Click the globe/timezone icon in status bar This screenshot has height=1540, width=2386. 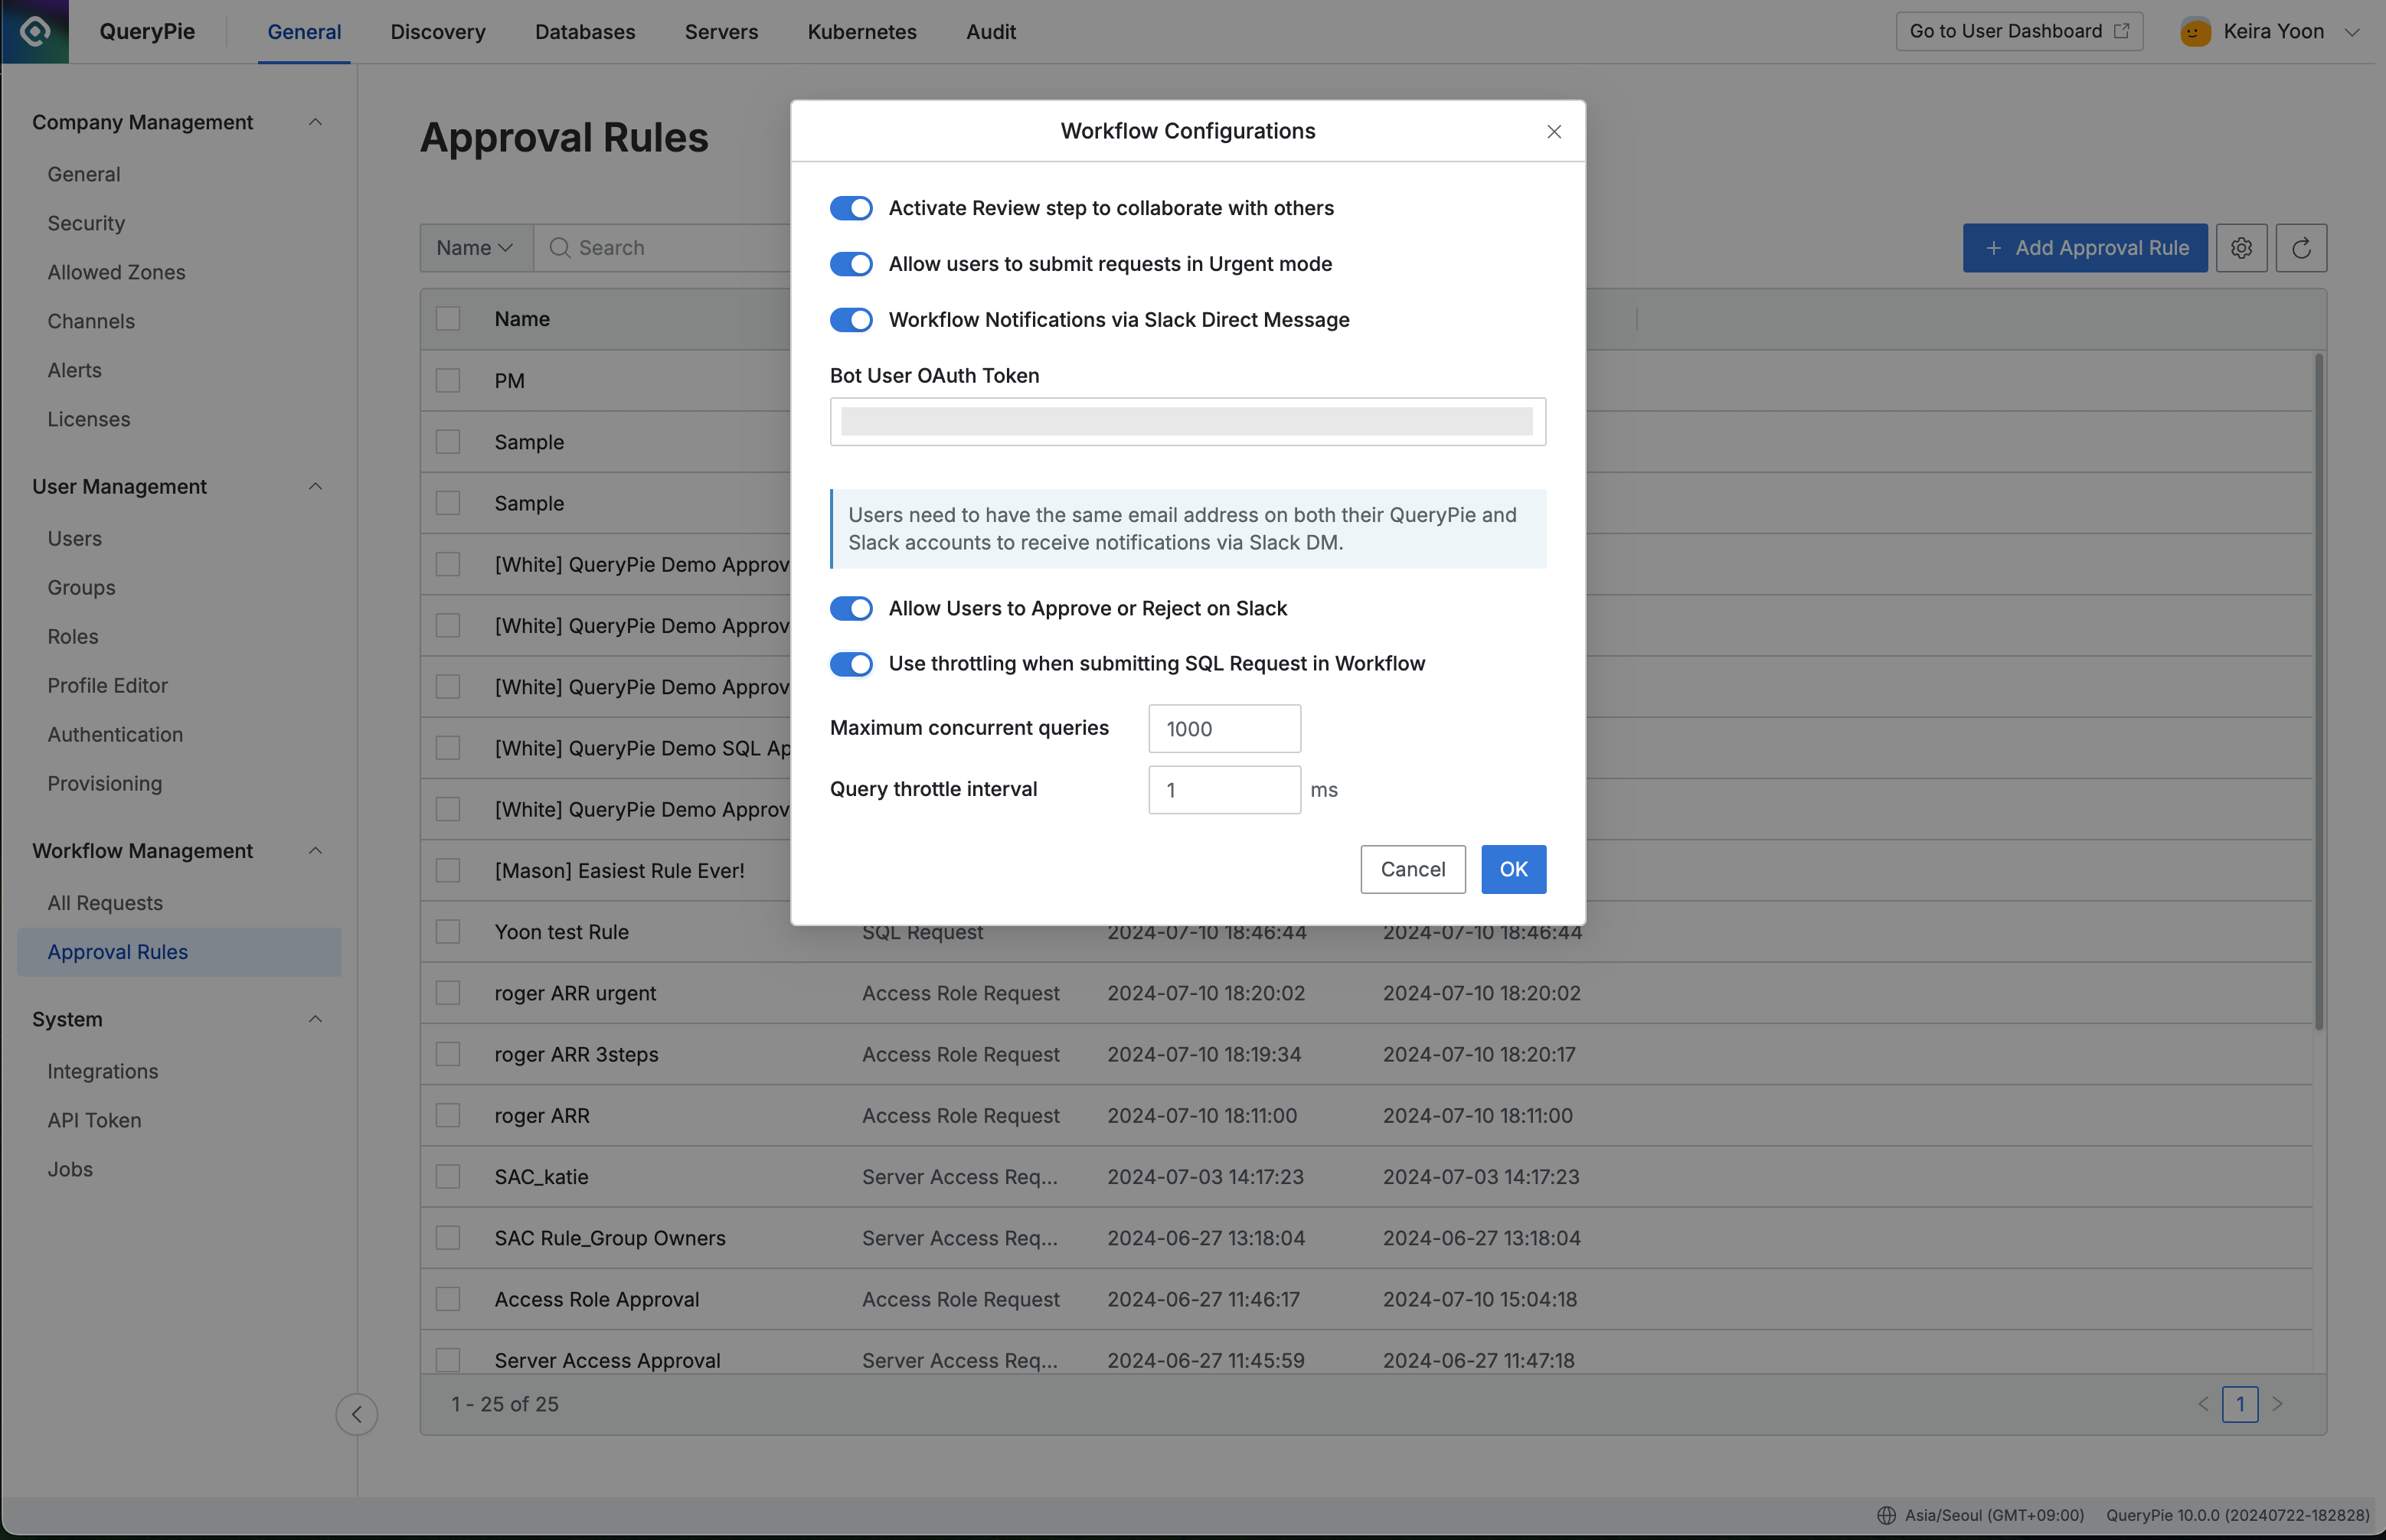[x=1888, y=1512]
